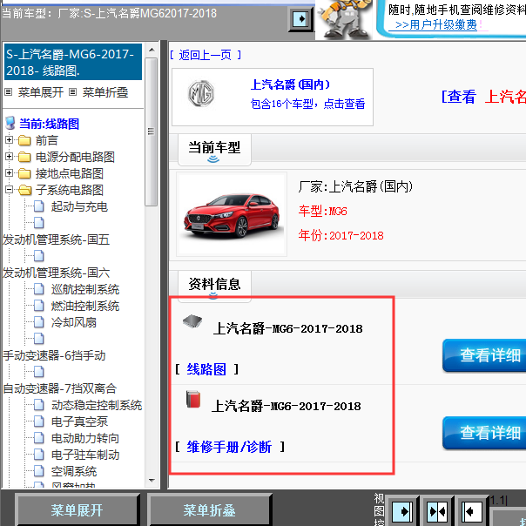The image size is (526, 526).
Task: Open the 电动助力转向 document
Action: point(85,438)
